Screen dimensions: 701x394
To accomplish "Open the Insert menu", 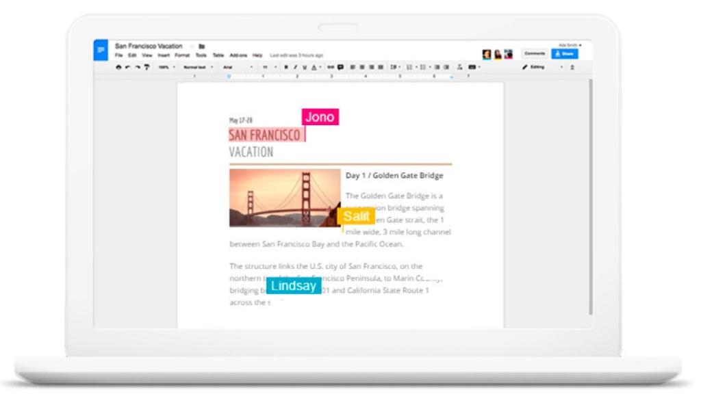I will click(164, 55).
